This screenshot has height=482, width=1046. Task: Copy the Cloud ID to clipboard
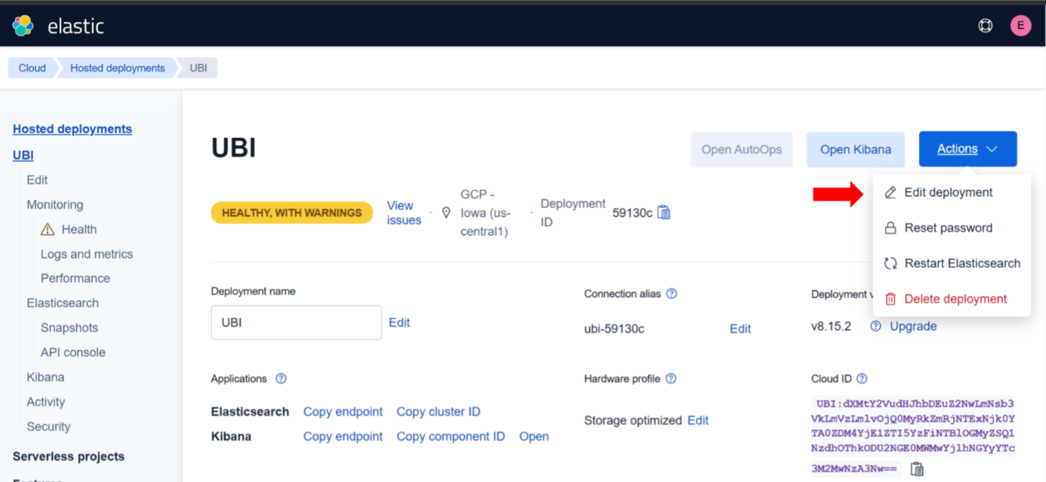click(x=917, y=469)
